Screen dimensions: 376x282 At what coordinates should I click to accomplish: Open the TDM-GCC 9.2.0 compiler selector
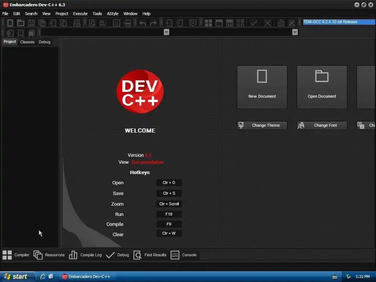(339, 22)
